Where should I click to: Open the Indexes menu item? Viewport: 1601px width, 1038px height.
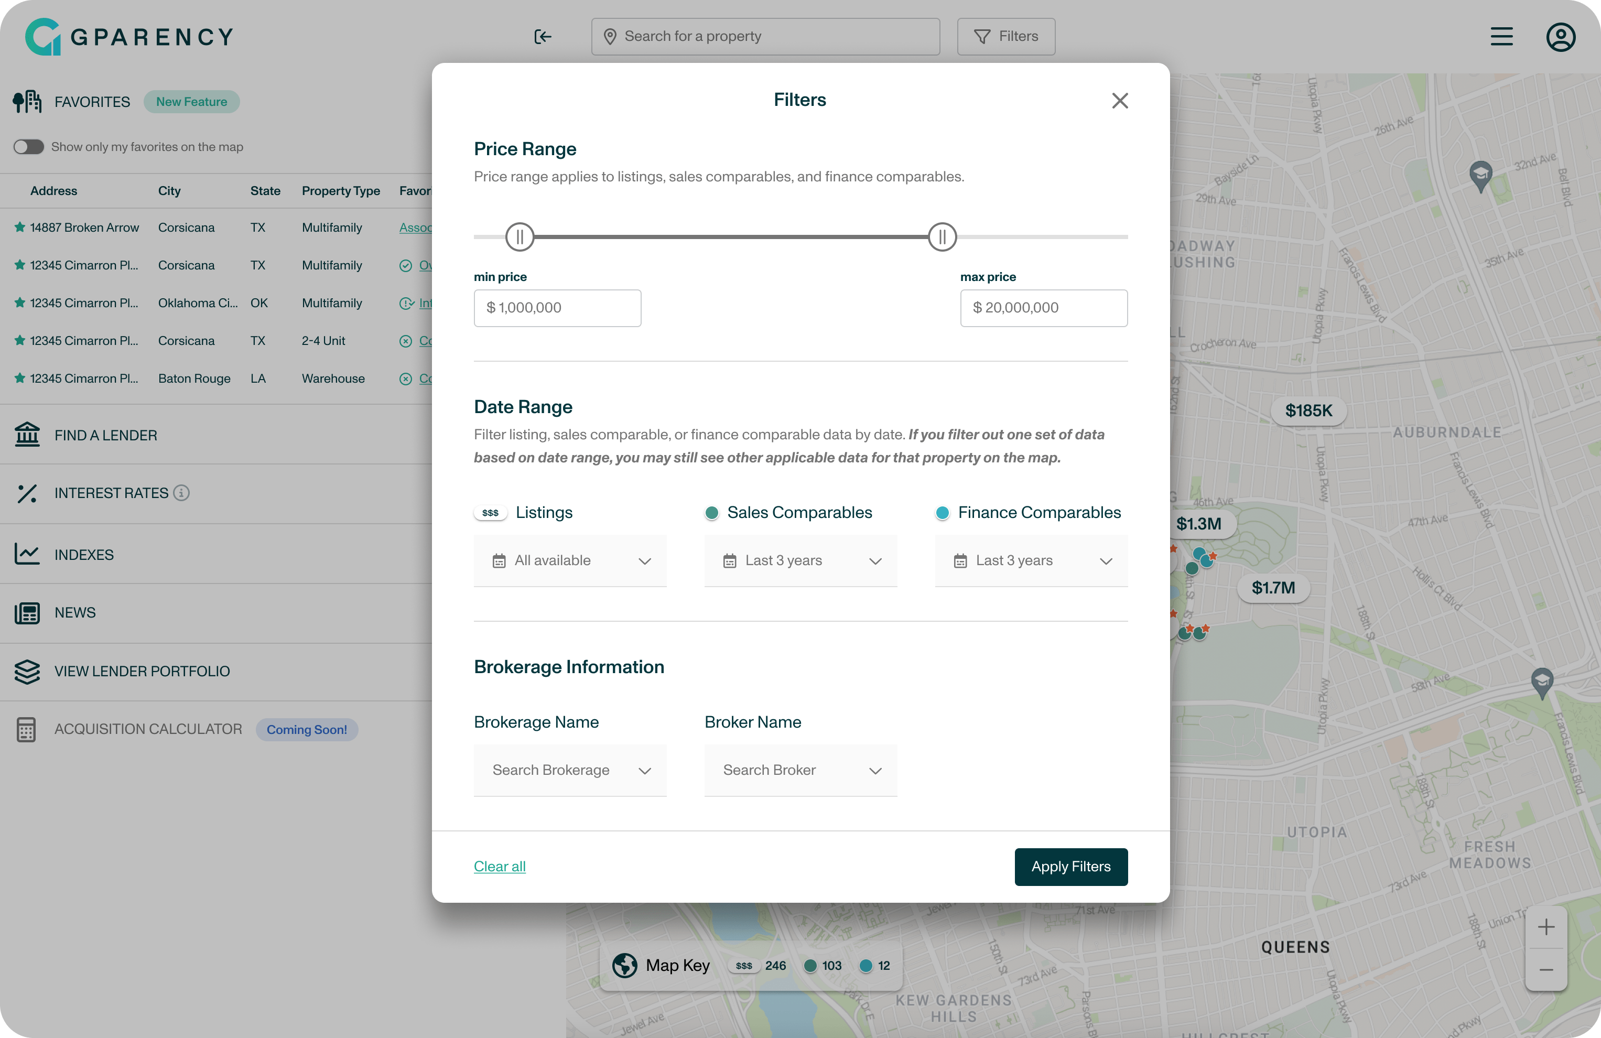point(84,554)
